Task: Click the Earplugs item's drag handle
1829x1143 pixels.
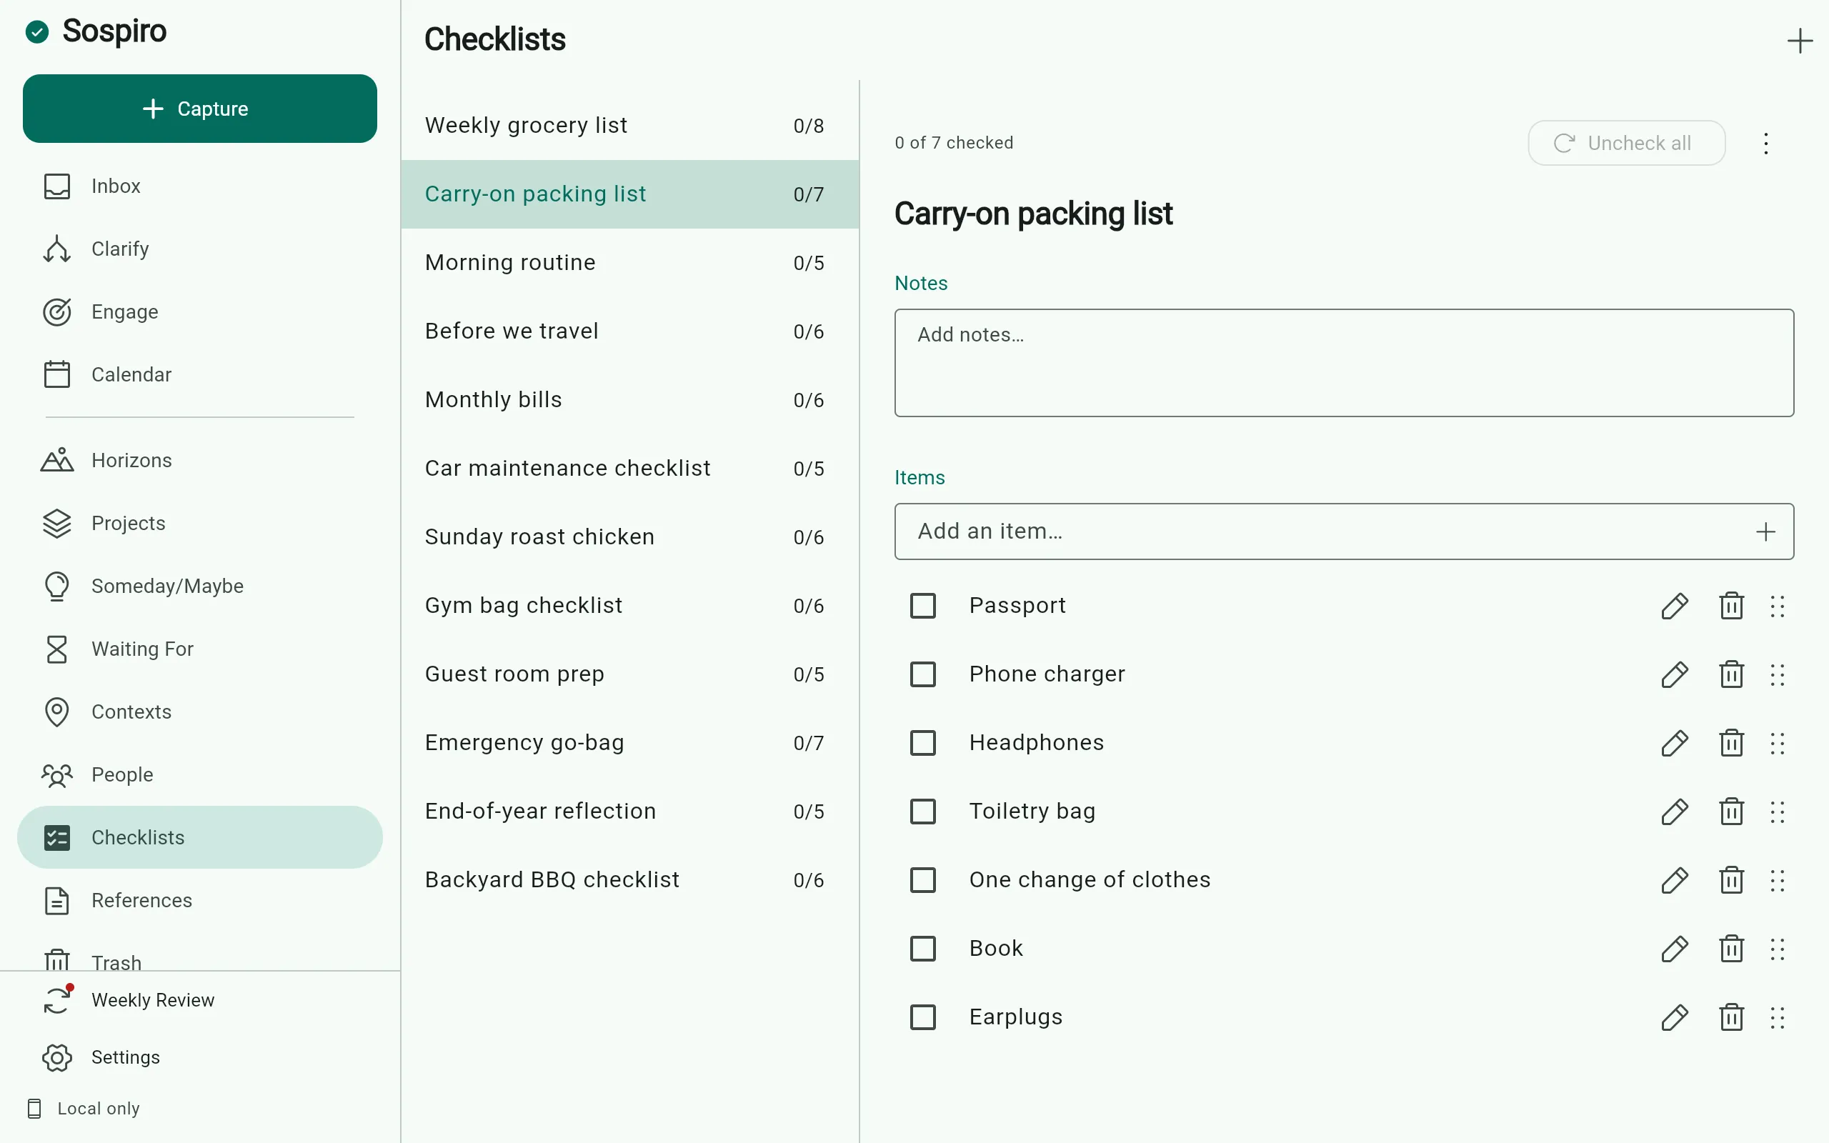Action: point(1778,1018)
